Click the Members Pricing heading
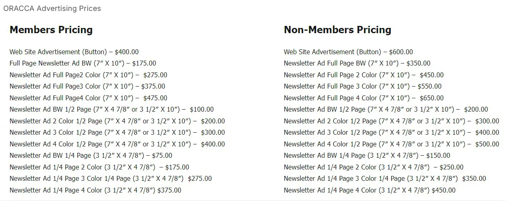 [51, 30]
